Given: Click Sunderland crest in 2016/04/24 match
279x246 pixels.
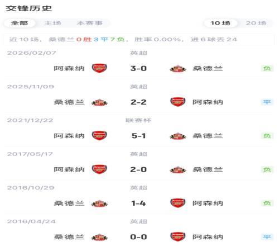Looking at the screenshot, I should [99, 237].
